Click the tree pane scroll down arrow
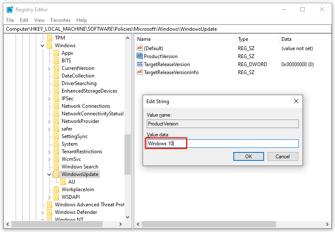Viewport: 335px width, 232px height. [x=127, y=217]
